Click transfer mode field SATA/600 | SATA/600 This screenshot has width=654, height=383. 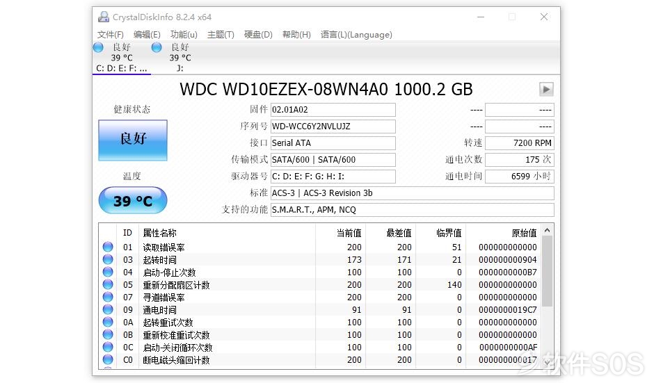pyautogui.click(x=333, y=160)
